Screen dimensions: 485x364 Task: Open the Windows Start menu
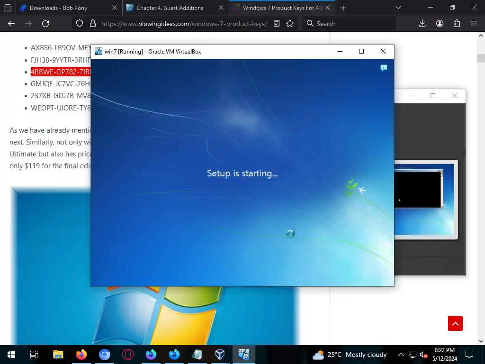coord(11,355)
